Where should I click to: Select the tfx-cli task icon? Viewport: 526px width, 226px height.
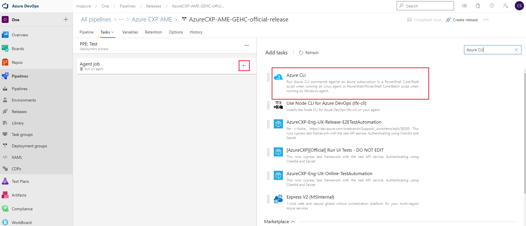(278, 105)
